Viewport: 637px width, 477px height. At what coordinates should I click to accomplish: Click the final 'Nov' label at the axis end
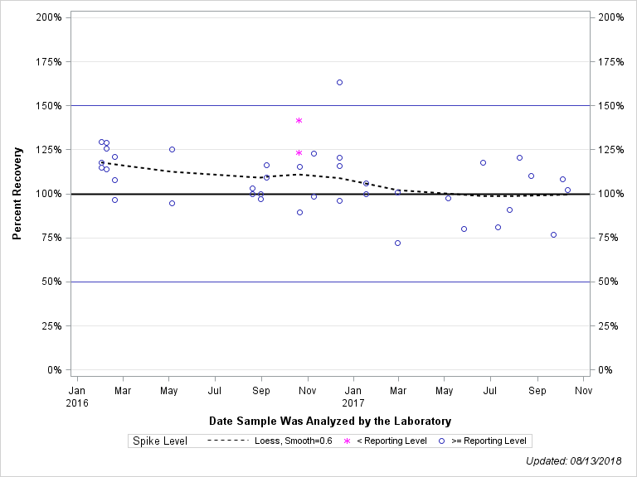(583, 391)
